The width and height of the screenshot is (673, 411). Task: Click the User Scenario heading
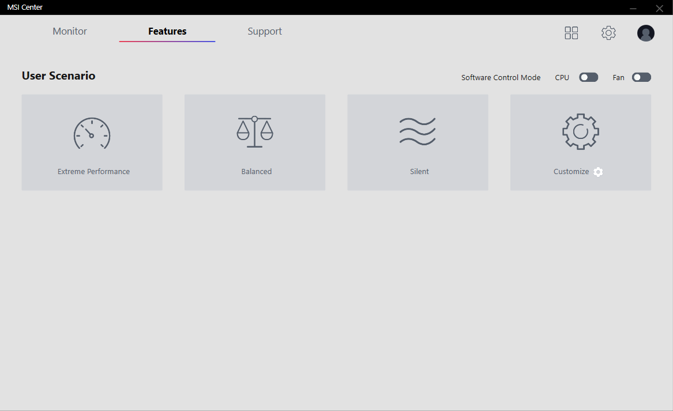point(58,76)
